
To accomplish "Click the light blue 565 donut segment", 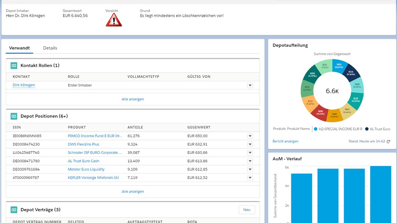I will point(339,66).
